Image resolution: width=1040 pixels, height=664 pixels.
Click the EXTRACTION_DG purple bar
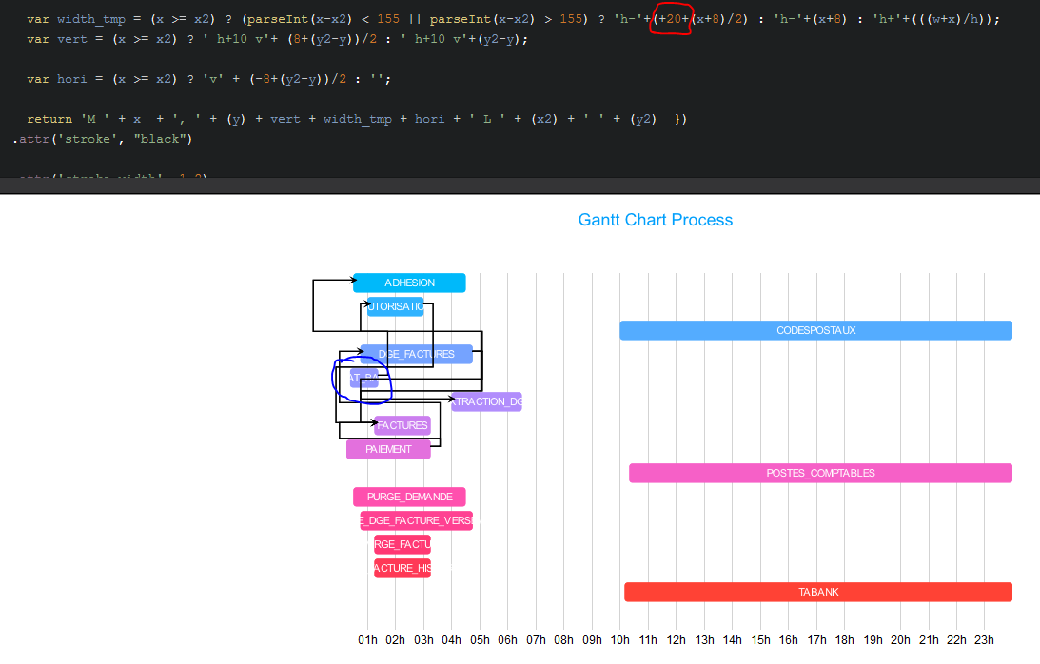coord(486,401)
